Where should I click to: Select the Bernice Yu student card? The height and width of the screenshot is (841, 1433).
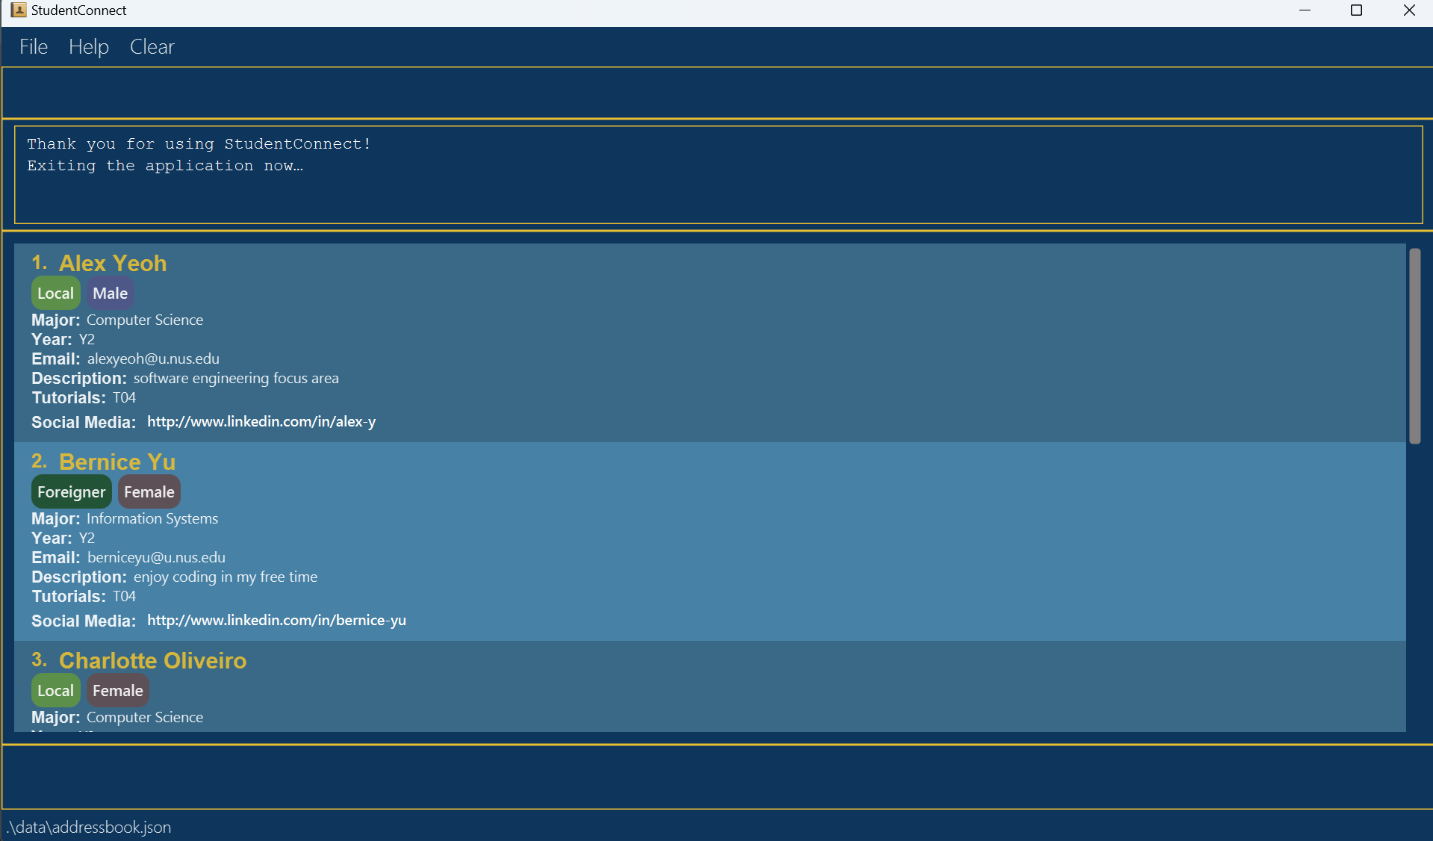[709, 541]
